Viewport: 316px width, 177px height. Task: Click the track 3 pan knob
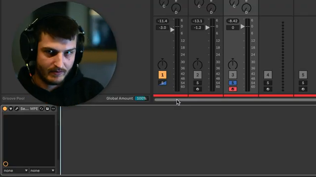[233, 64]
